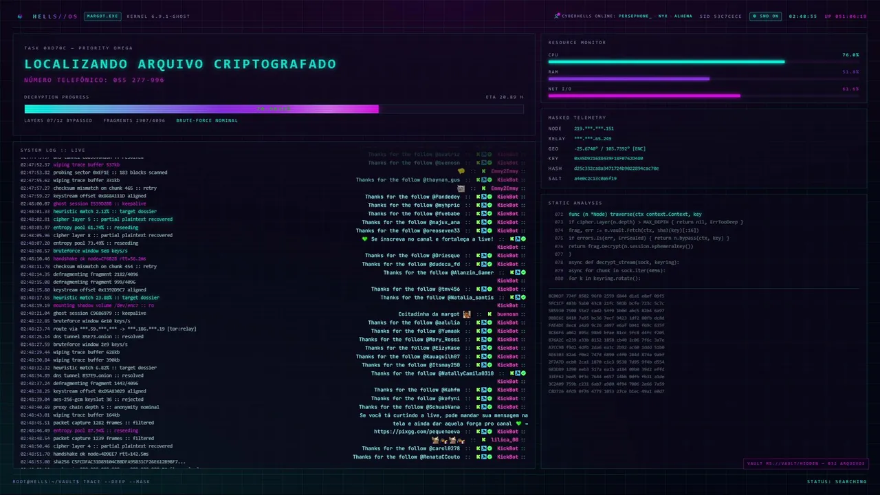Click the moderator tool badge in the @myhpric row

[484, 205]
